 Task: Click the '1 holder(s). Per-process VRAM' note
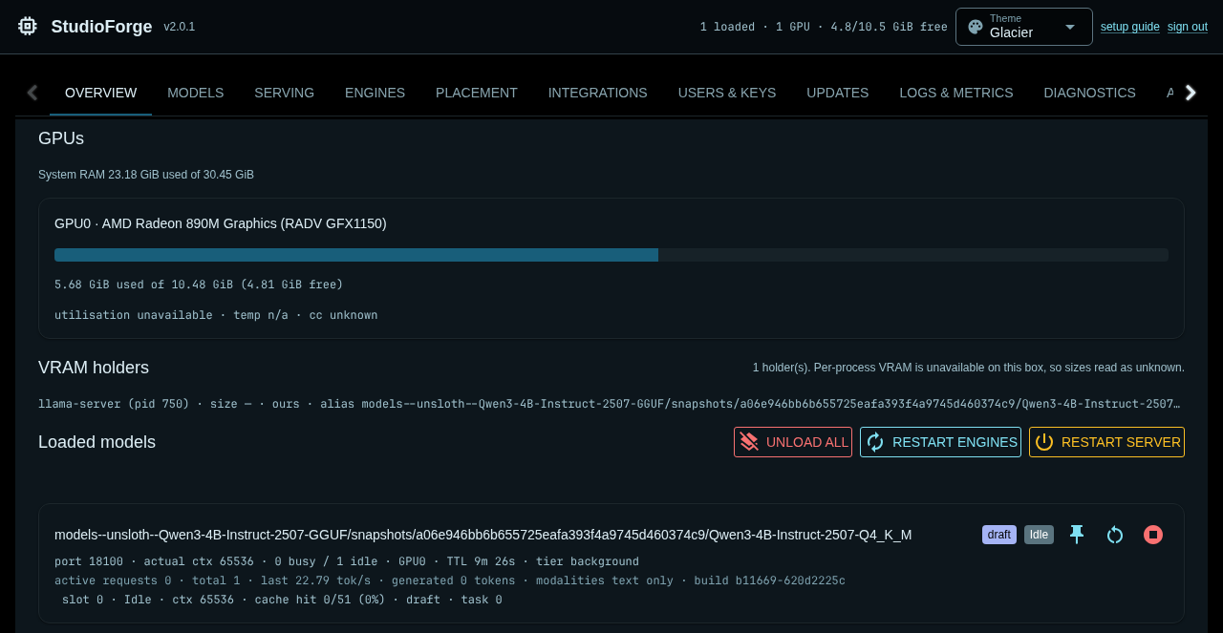pyautogui.click(x=969, y=368)
